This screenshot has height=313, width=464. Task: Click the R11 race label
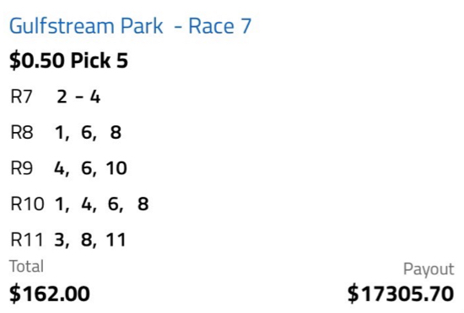pyautogui.click(x=27, y=240)
